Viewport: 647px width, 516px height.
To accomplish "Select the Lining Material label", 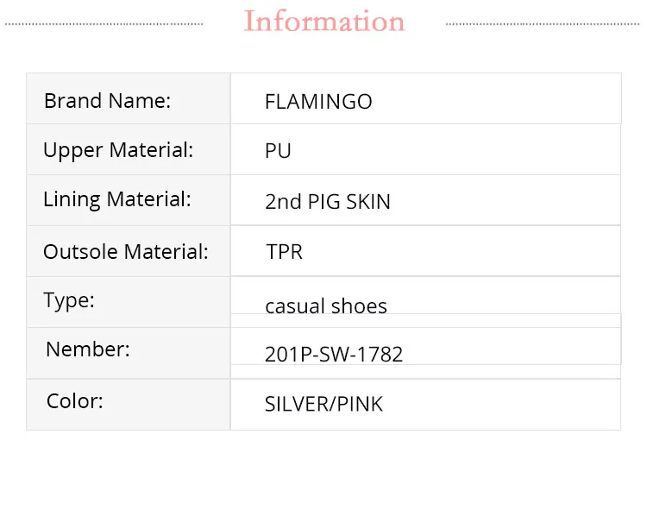I will pos(116,199).
